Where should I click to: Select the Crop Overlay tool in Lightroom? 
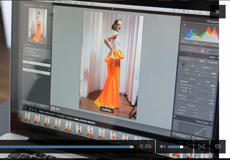184,48
